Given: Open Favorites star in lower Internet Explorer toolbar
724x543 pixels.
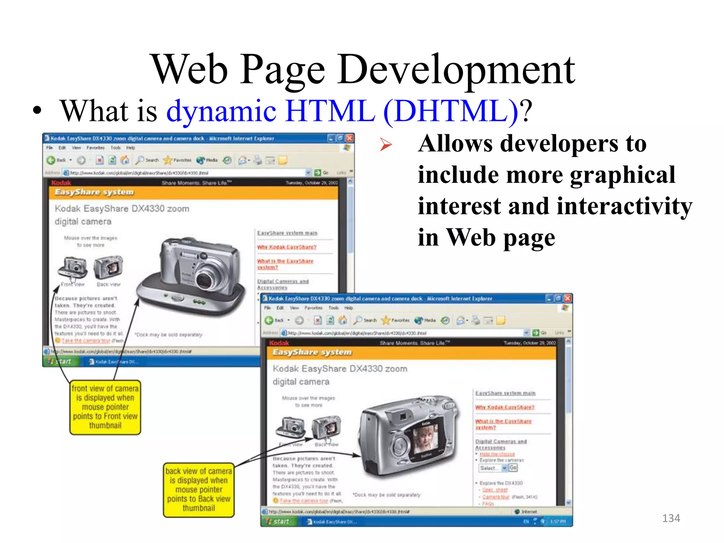Looking at the screenshot, I should pyautogui.click(x=395, y=320).
